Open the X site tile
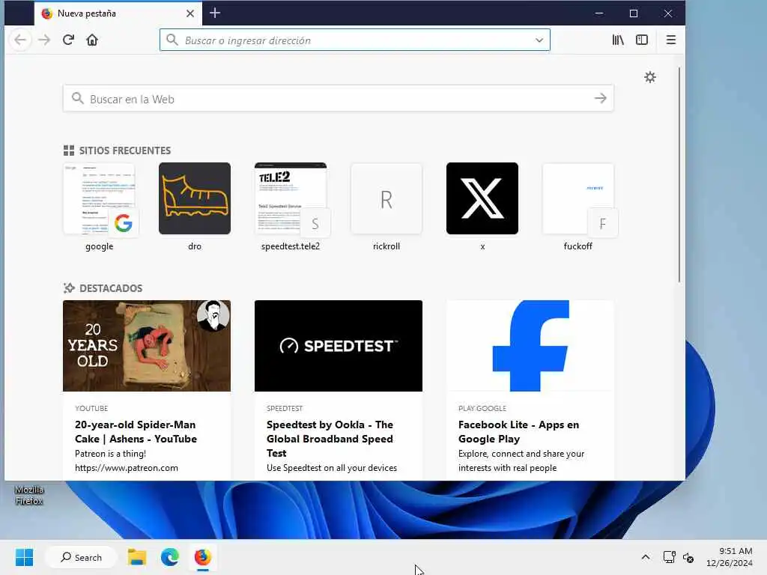The width and height of the screenshot is (767, 575). [482, 198]
